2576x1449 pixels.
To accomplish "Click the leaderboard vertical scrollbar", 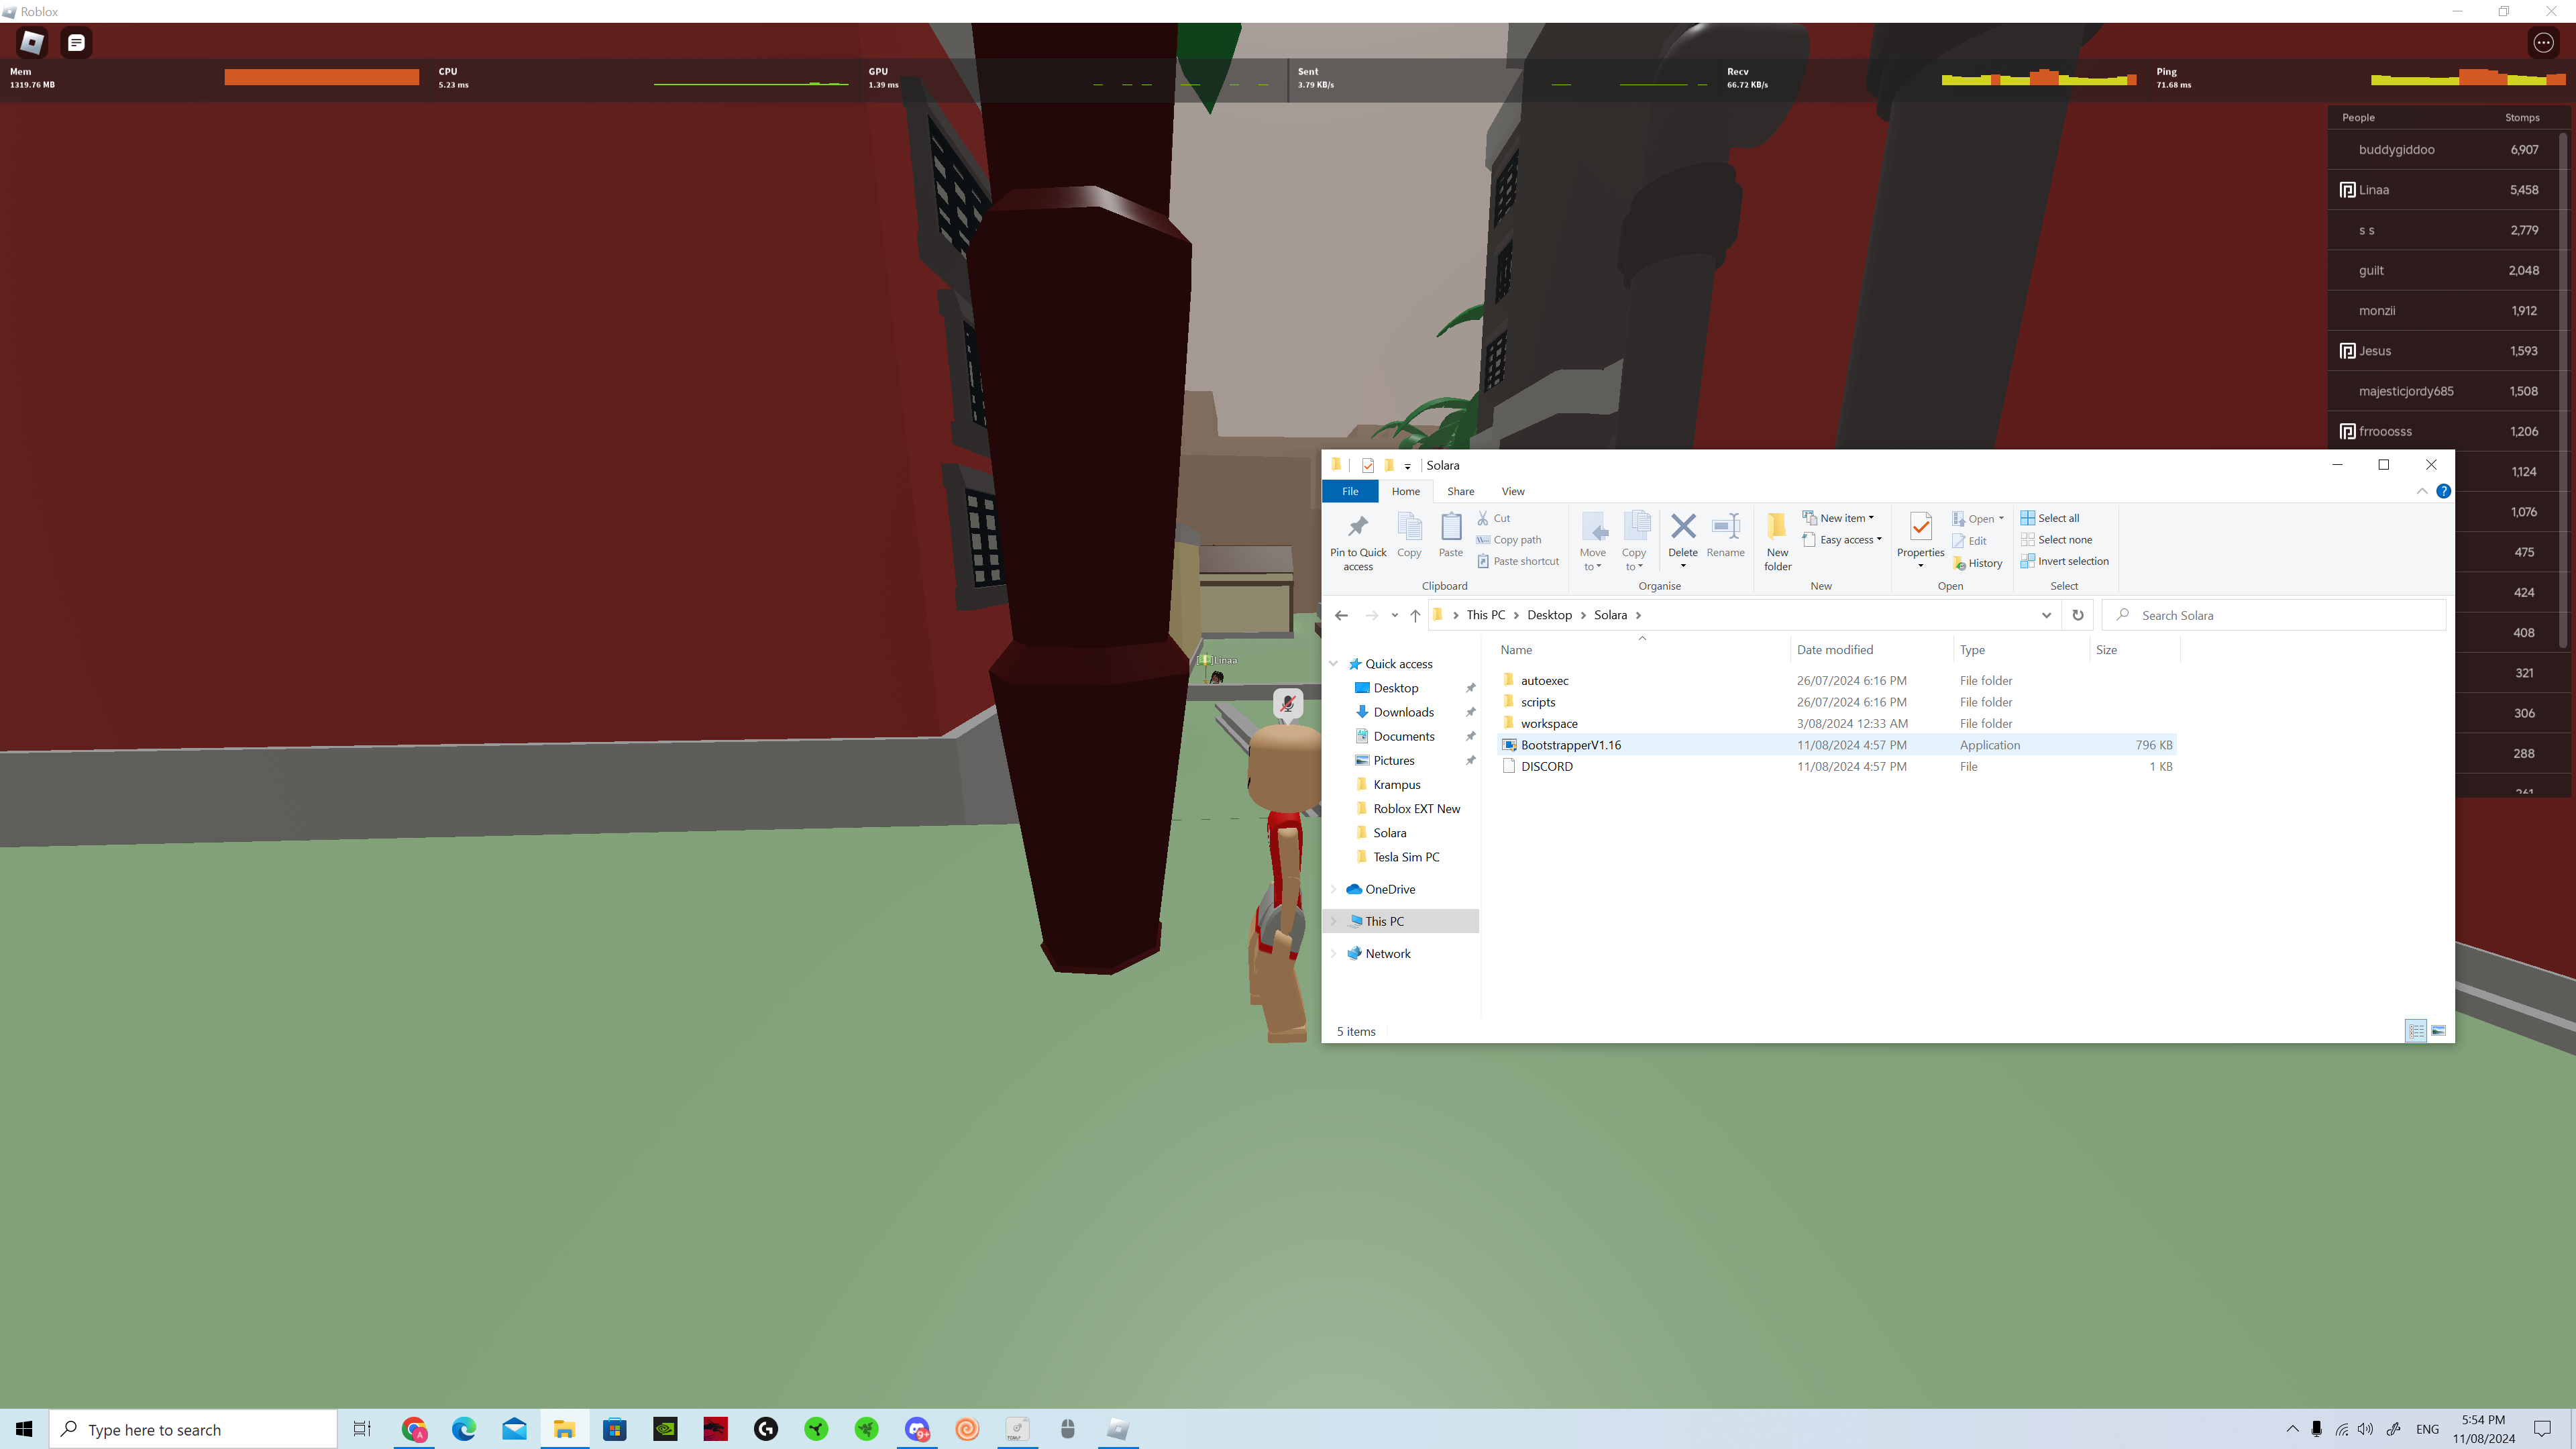I will pyautogui.click(x=2563, y=390).
